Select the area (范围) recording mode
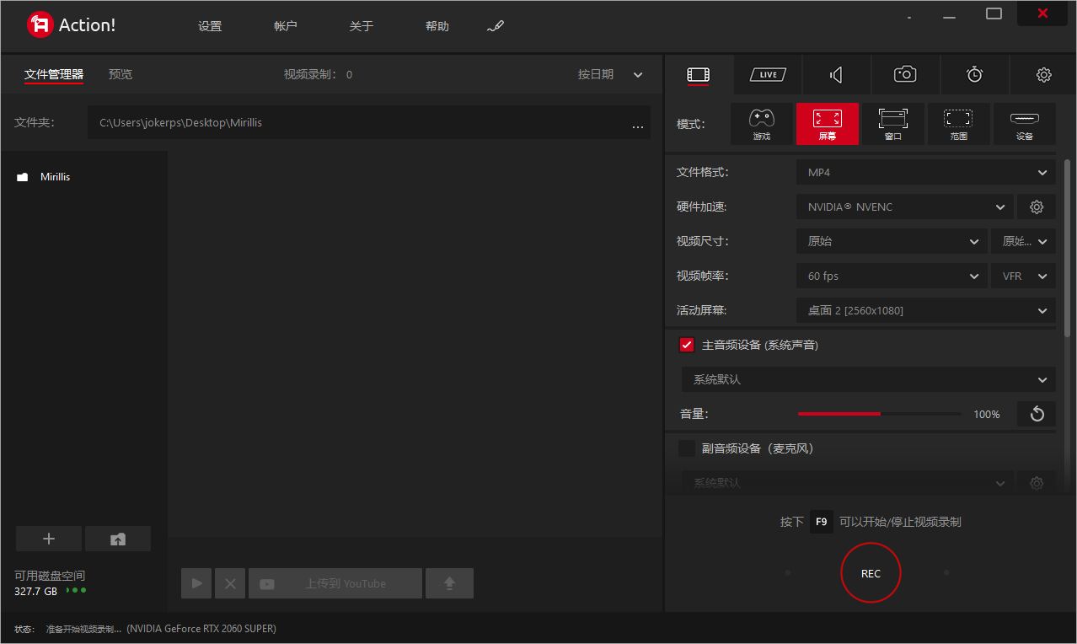 [958, 124]
